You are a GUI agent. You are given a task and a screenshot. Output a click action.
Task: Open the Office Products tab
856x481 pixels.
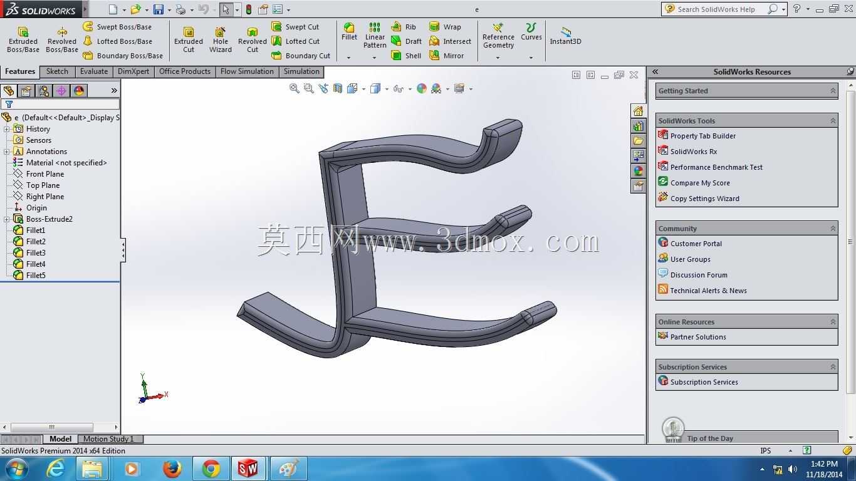tap(185, 71)
